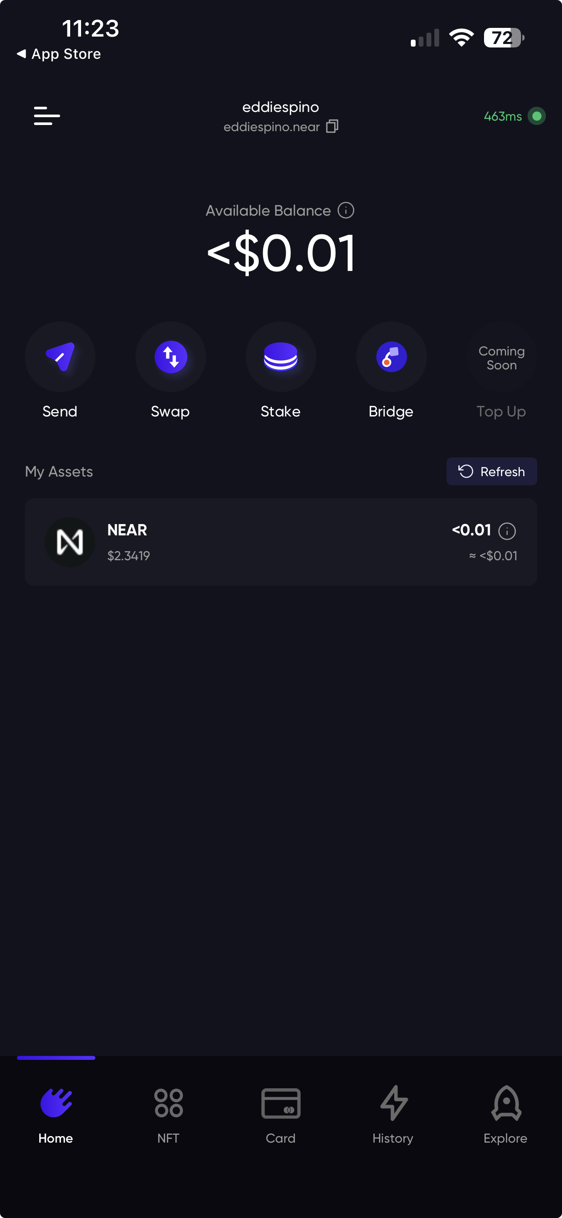
Task: Tap info icon beside NEAR amount
Action: (507, 531)
